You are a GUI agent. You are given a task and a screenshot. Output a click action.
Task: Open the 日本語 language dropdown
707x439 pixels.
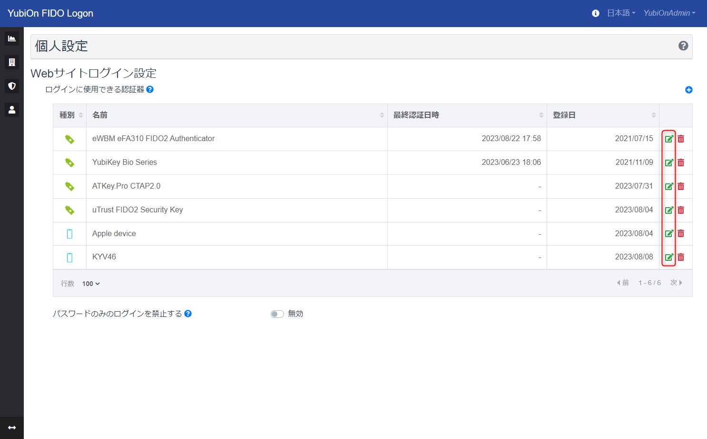(x=621, y=13)
